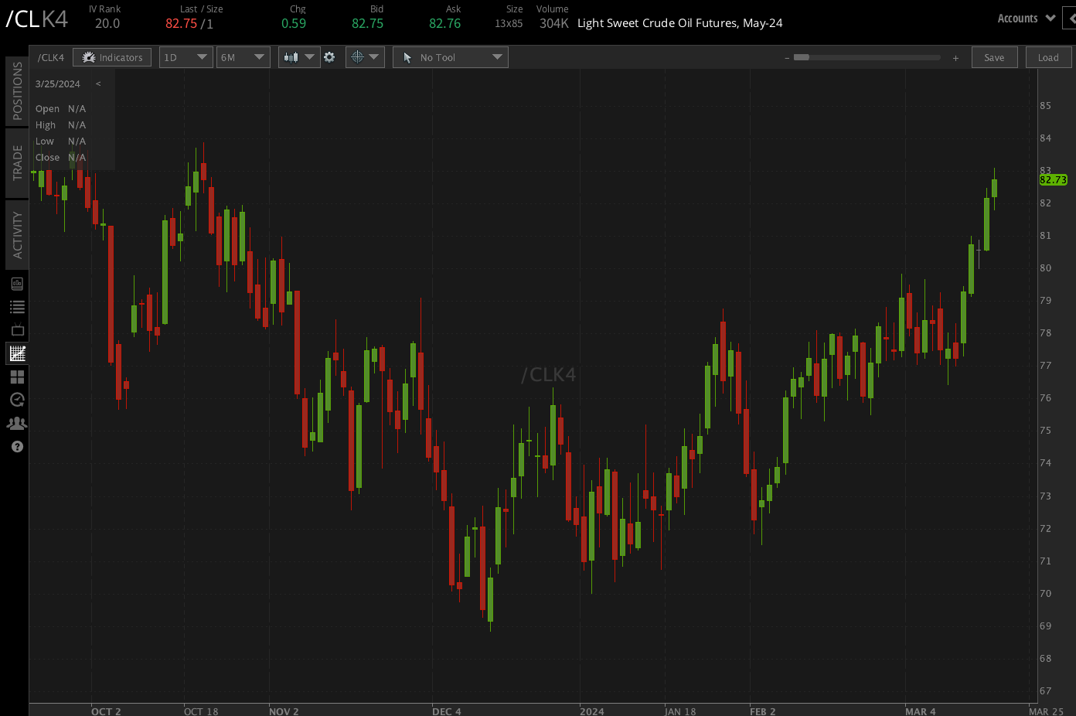This screenshot has height=716, width=1076.
Task: Click the Ask price 82.76
Action: pyautogui.click(x=444, y=23)
